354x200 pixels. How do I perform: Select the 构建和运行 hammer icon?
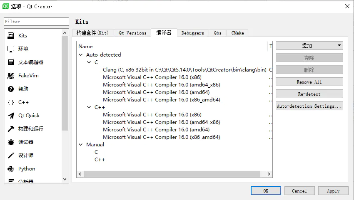pos(11,129)
